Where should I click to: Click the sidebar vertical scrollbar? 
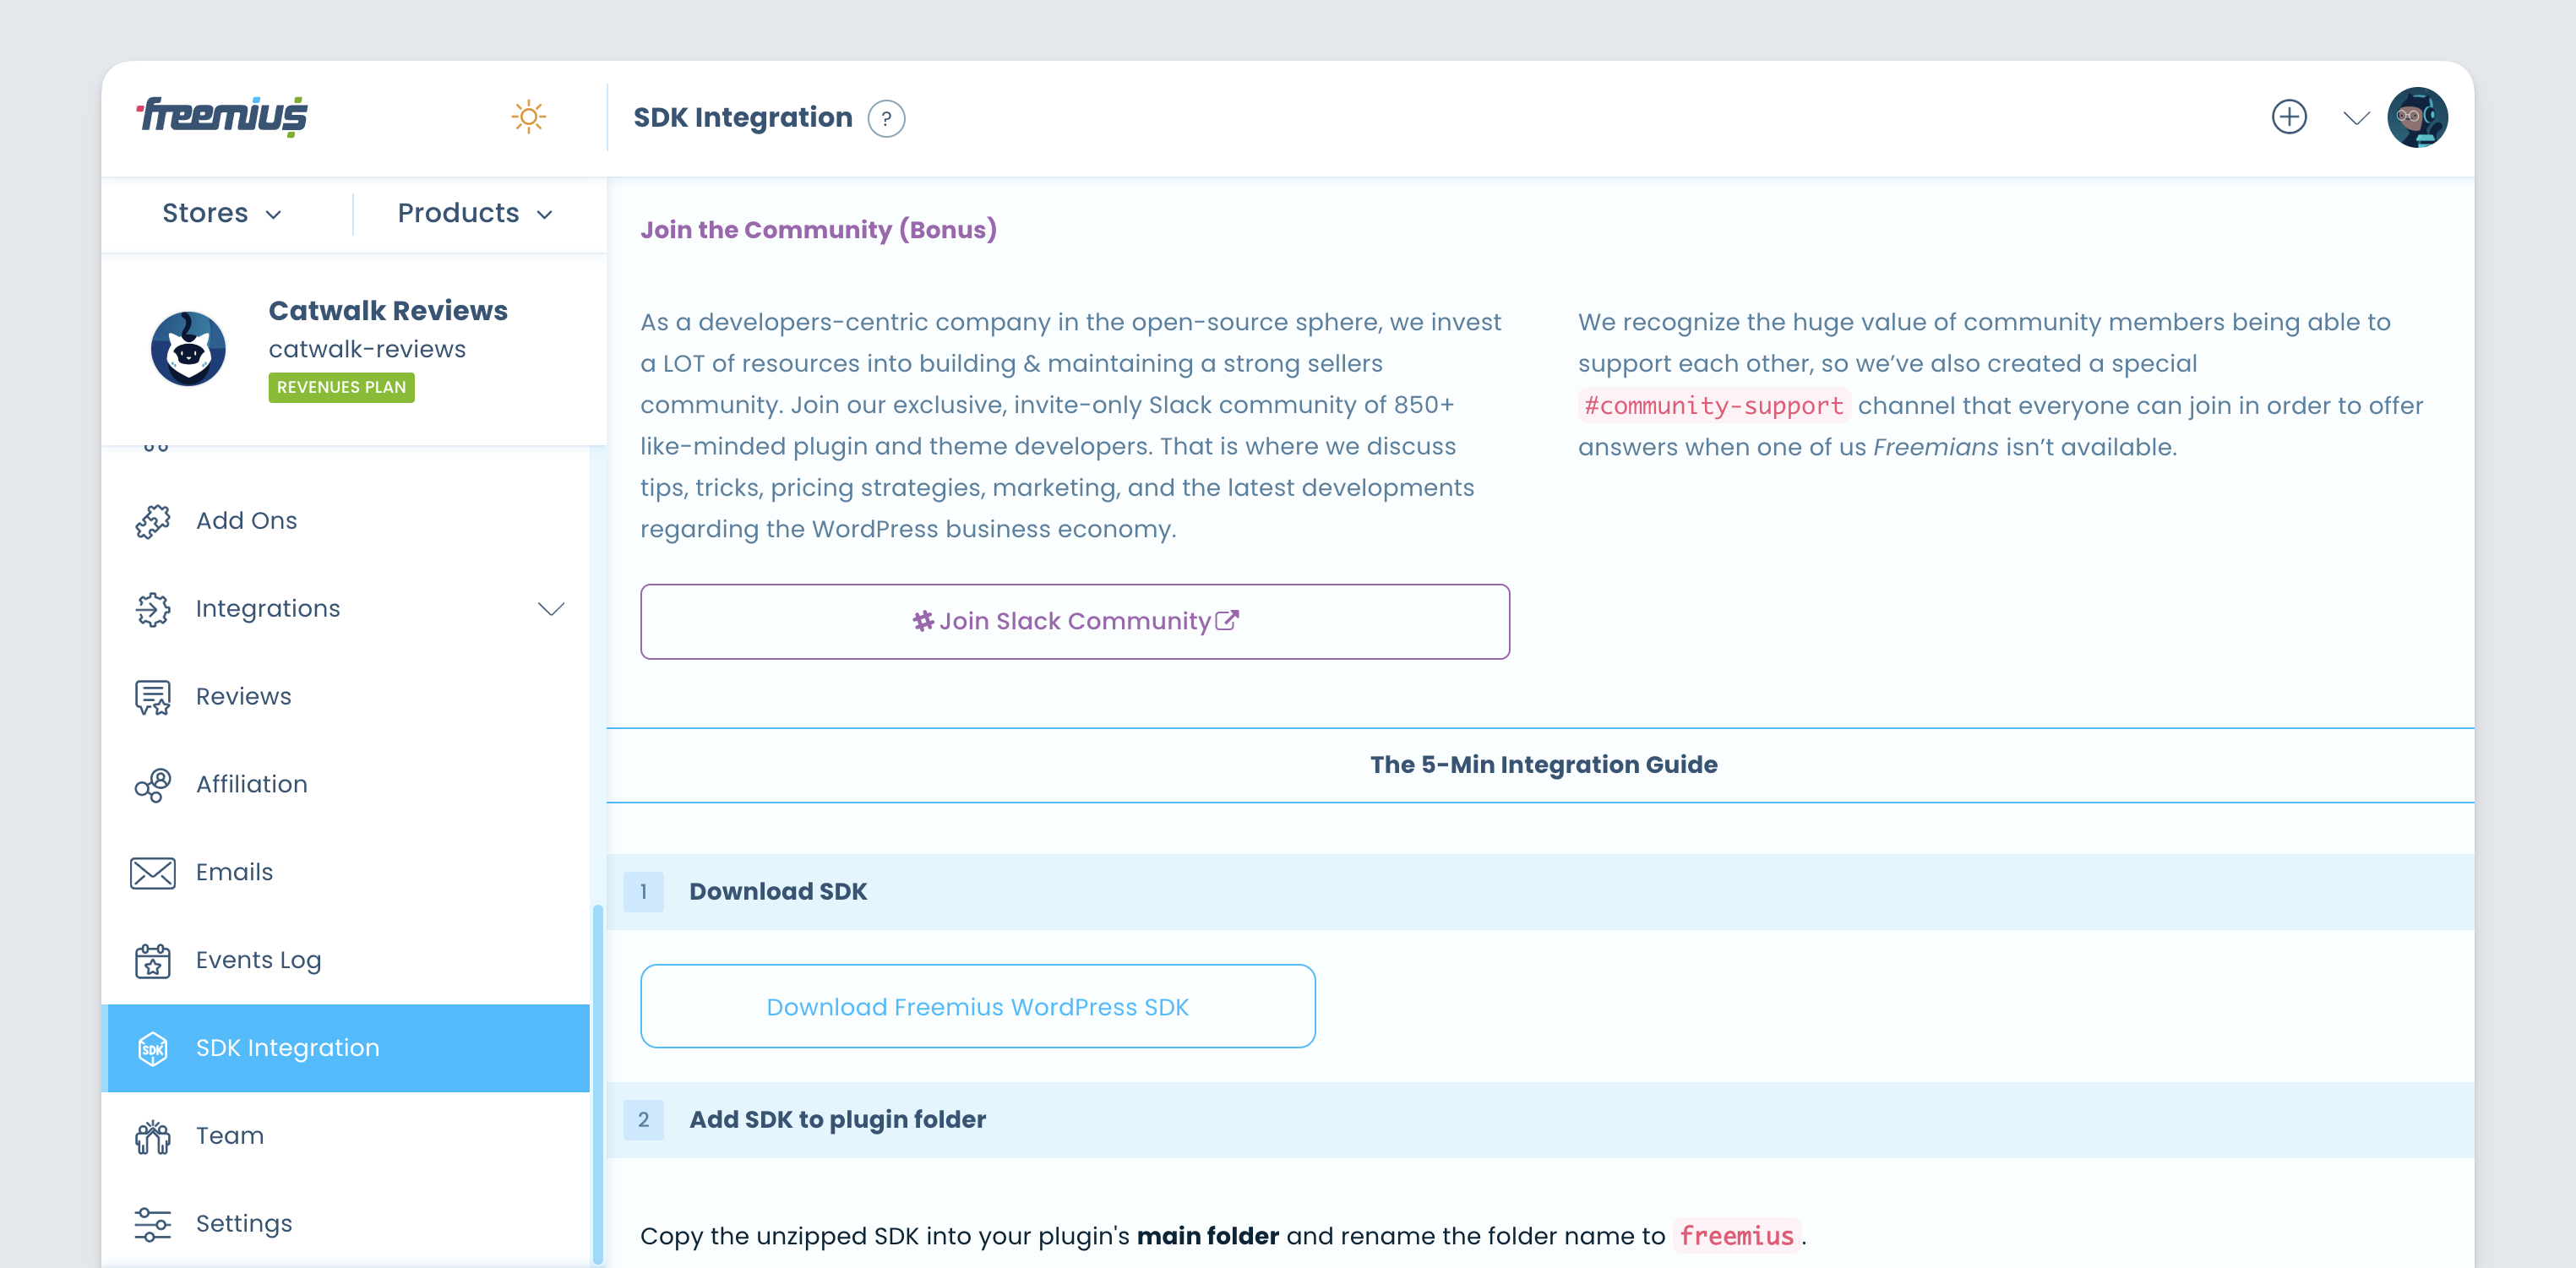(x=598, y=1085)
